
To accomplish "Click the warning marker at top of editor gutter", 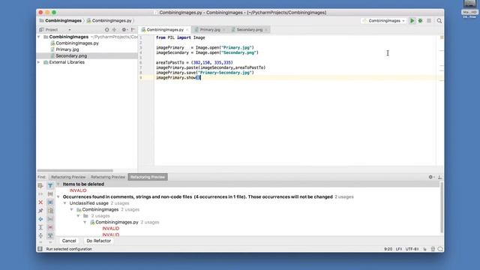I will click(442, 37).
